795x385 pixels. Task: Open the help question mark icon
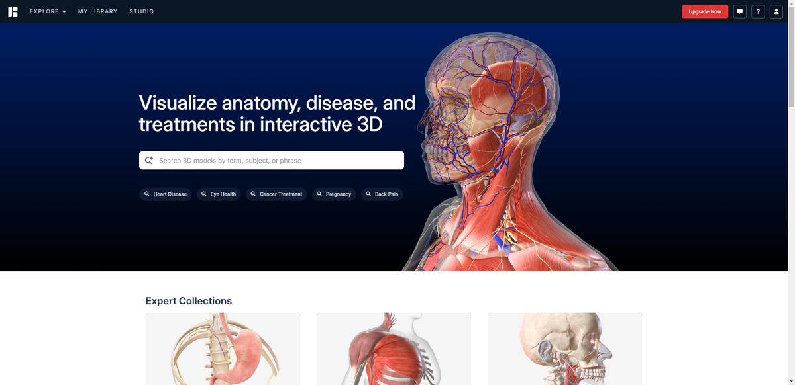[758, 11]
